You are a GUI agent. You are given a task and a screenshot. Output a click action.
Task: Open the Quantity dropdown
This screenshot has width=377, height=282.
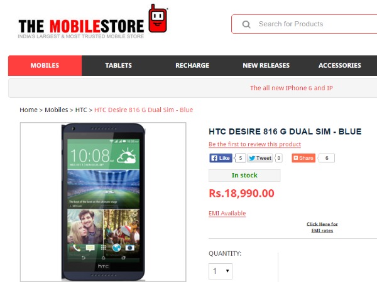click(x=221, y=271)
